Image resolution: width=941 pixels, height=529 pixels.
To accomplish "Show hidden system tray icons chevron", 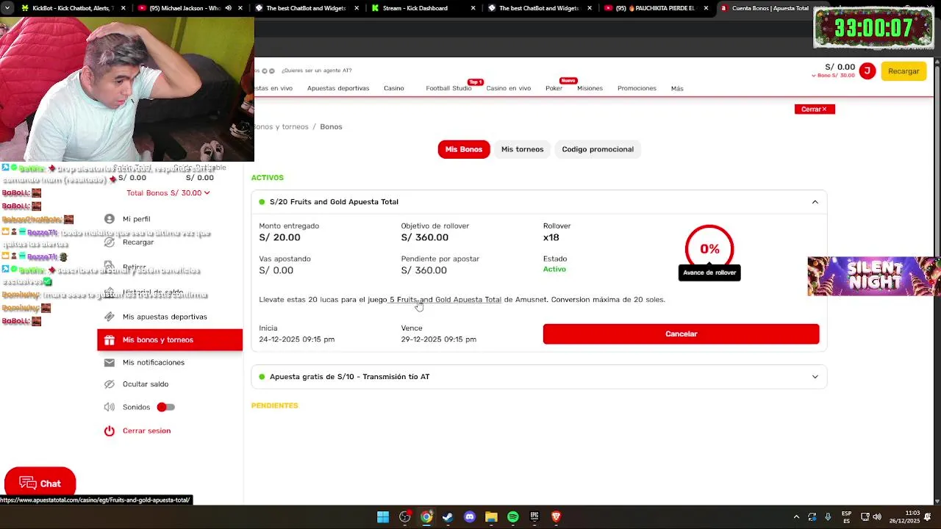I will click(x=796, y=517).
